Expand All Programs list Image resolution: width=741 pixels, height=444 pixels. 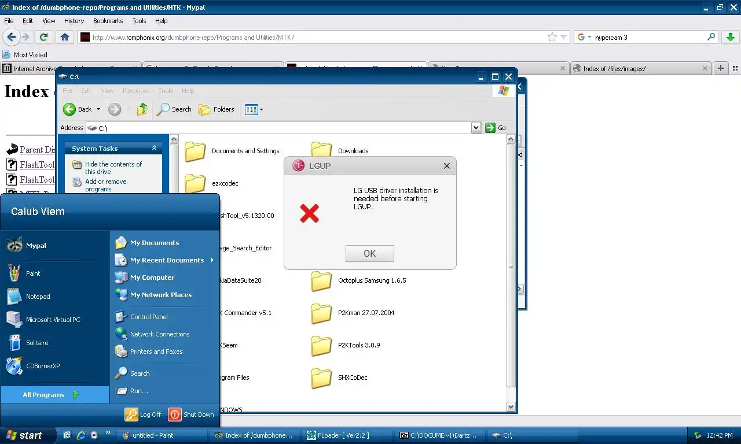tap(55, 395)
